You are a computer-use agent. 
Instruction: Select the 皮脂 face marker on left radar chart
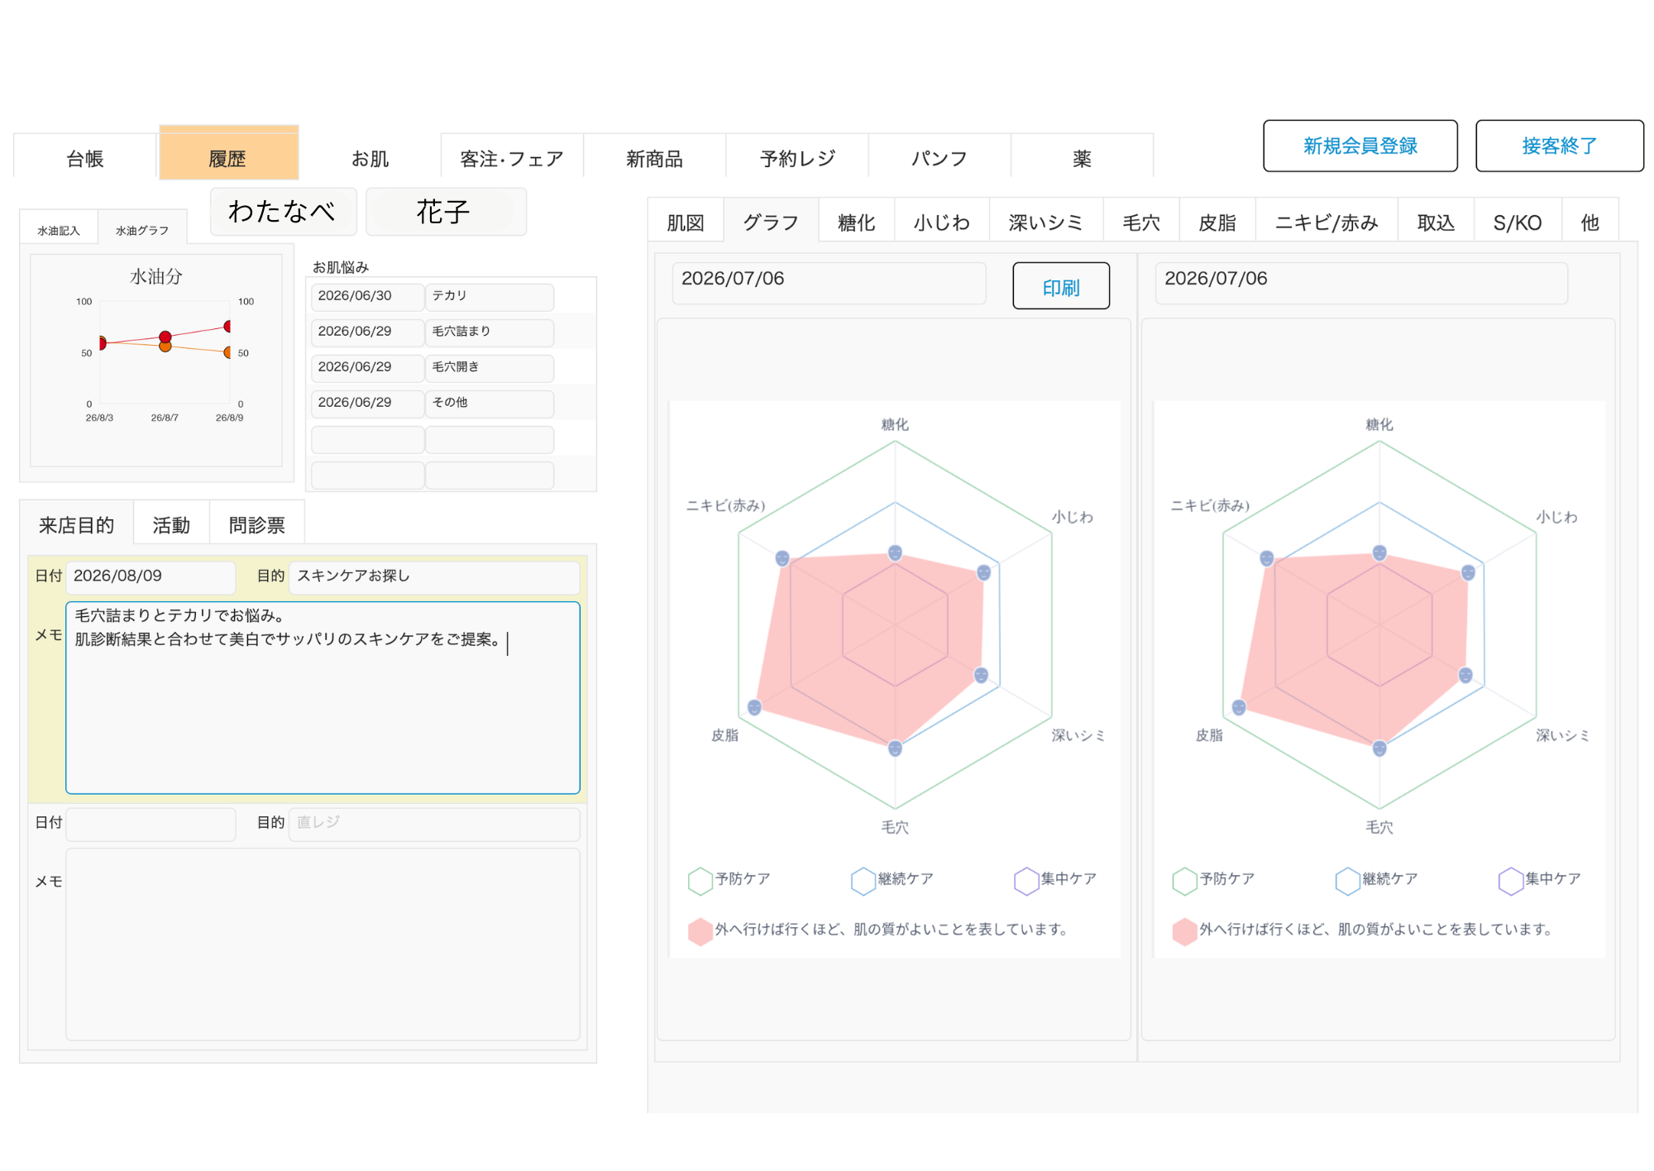[754, 707]
